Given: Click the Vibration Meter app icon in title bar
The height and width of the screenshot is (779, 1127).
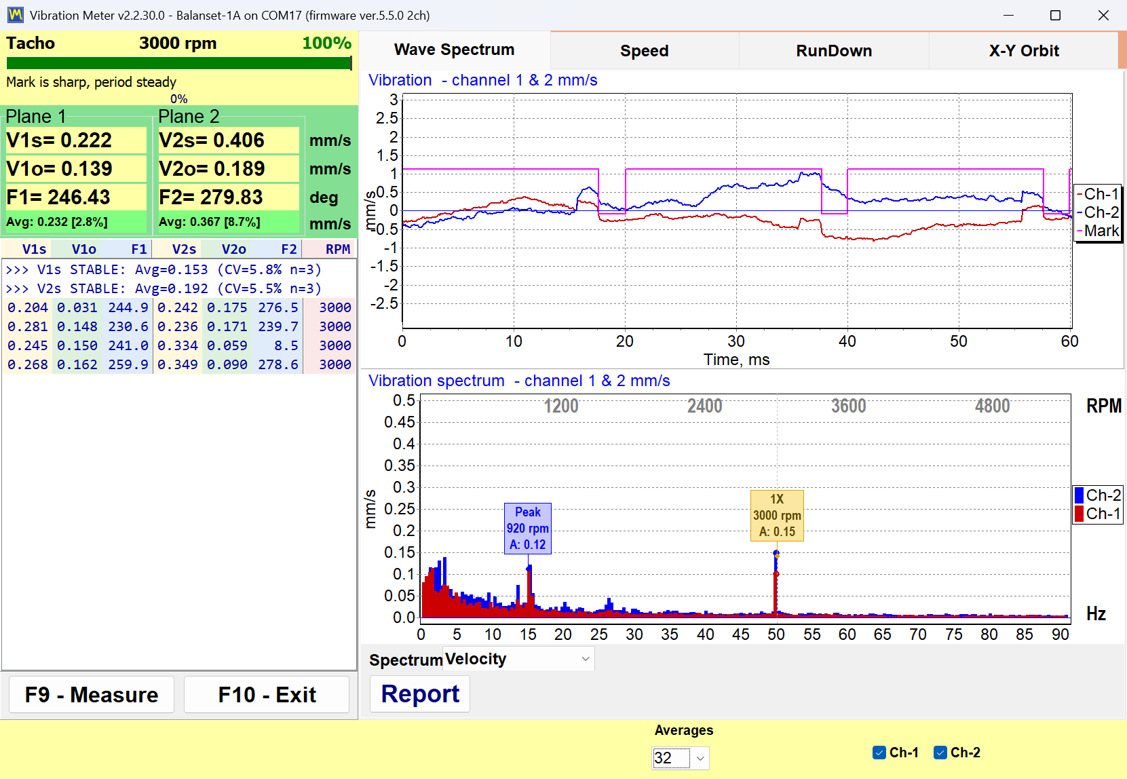Looking at the screenshot, I should point(15,15).
